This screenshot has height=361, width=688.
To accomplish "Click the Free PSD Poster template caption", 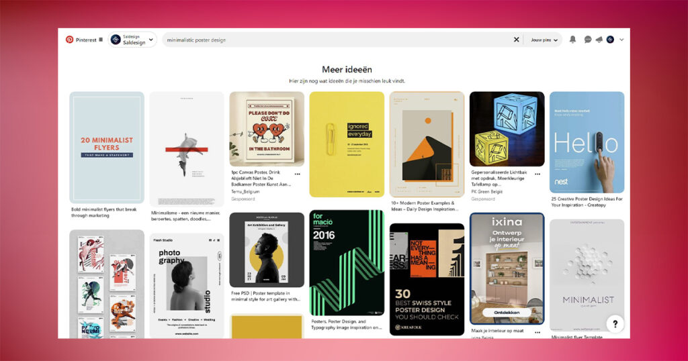I will (266, 296).
